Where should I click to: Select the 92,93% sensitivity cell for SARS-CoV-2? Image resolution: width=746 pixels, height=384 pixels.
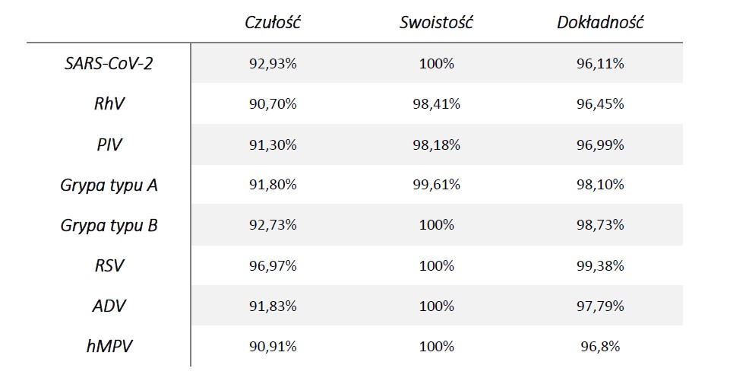click(273, 64)
